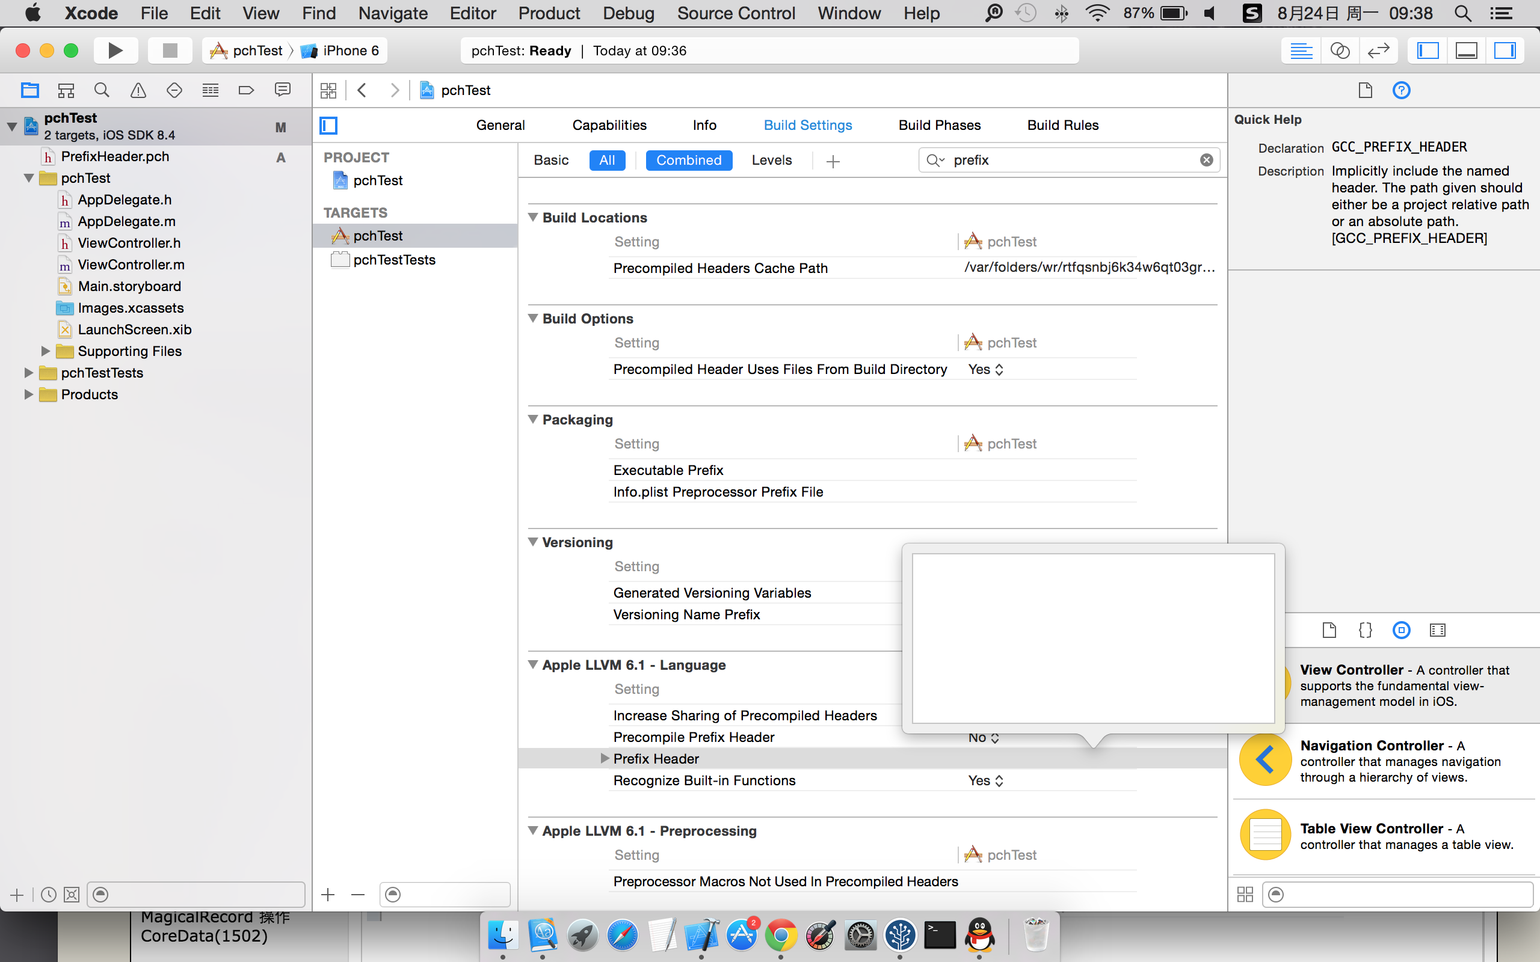1540x962 pixels.
Task: Open the Product menu
Action: pos(549,13)
